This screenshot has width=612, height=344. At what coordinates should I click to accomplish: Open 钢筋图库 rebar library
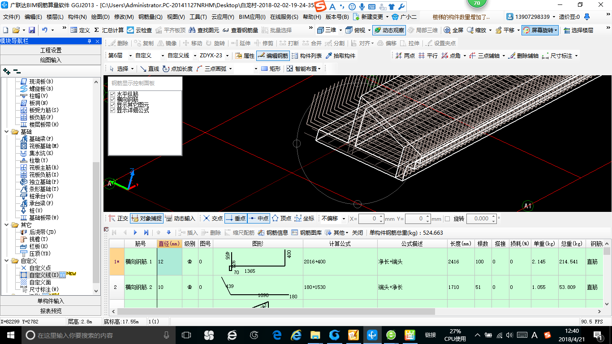(x=306, y=232)
